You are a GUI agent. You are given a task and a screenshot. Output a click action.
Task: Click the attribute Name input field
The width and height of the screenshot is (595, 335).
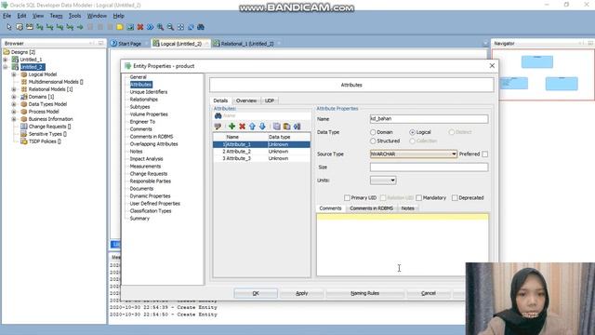pyautogui.click(x=429, y=119)
